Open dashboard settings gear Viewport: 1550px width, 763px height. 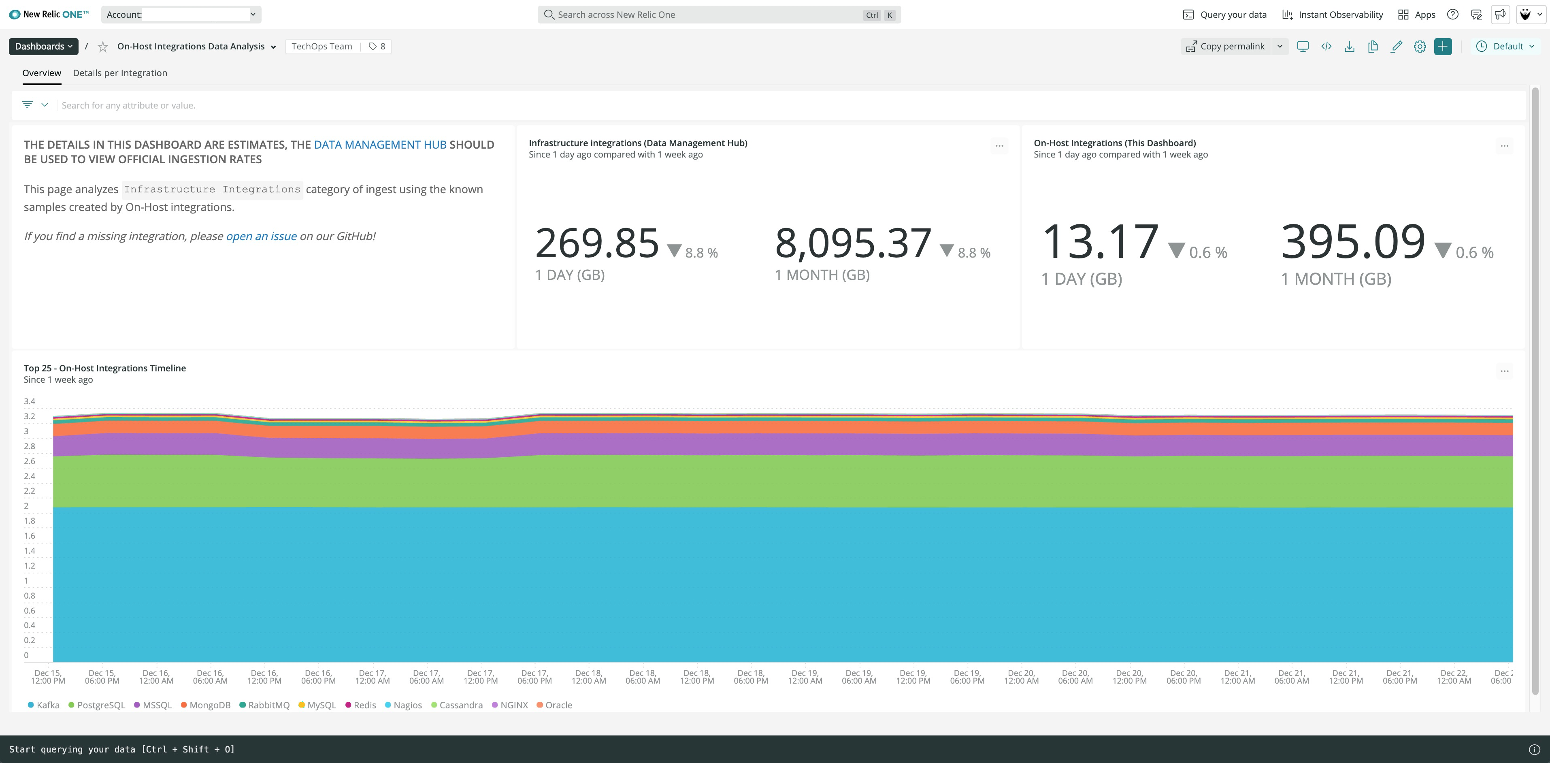(1420, 46)
